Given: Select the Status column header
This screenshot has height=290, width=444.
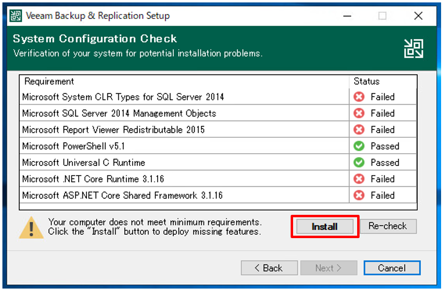Looking at the screenshot, I should [x=383, y=81].
